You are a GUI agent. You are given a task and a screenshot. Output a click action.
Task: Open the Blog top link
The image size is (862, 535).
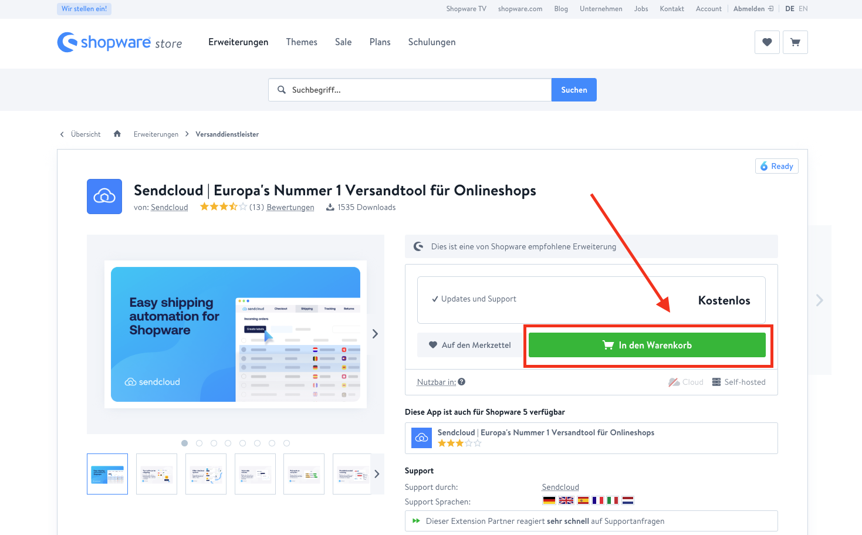[561, 9]
